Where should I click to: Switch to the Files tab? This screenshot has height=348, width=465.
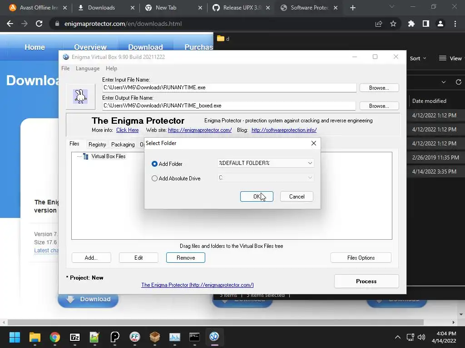[74, 144]
